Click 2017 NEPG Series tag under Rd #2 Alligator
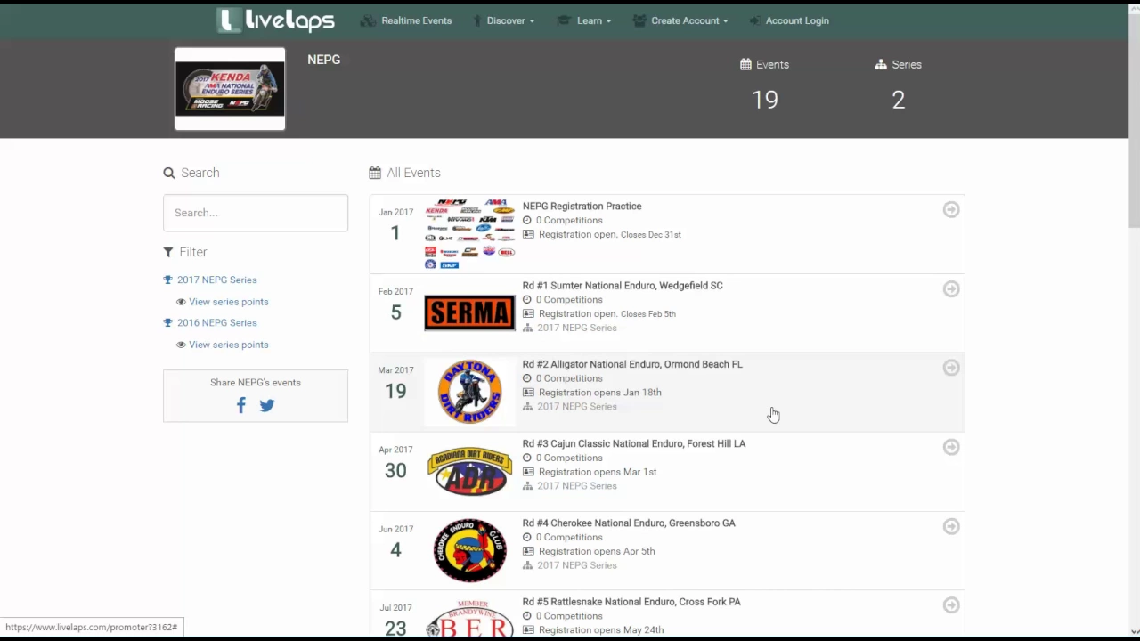The image size is (1140, 641). point(576,407)
